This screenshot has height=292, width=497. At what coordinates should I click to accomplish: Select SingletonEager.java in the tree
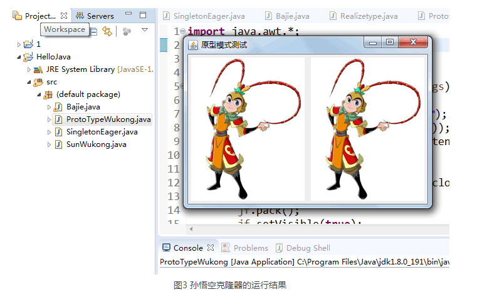(102, 132)
